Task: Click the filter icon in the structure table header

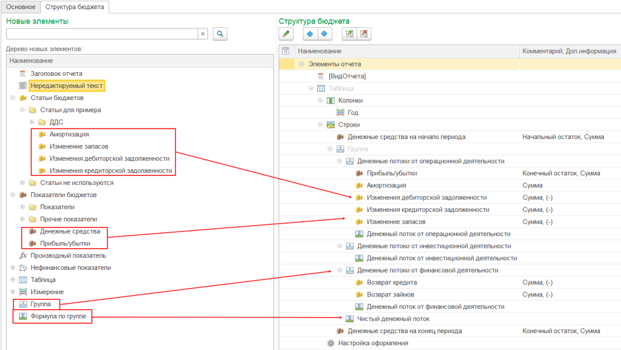Action: (x=286, y=51)
